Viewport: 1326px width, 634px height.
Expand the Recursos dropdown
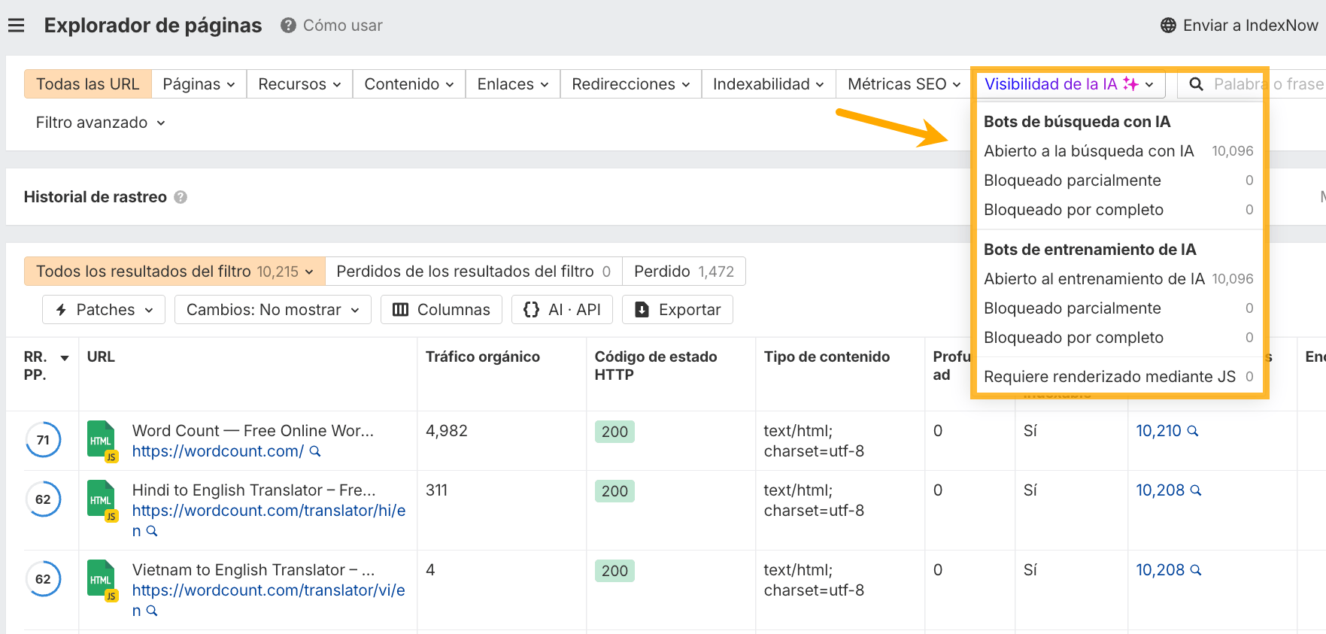299,84
